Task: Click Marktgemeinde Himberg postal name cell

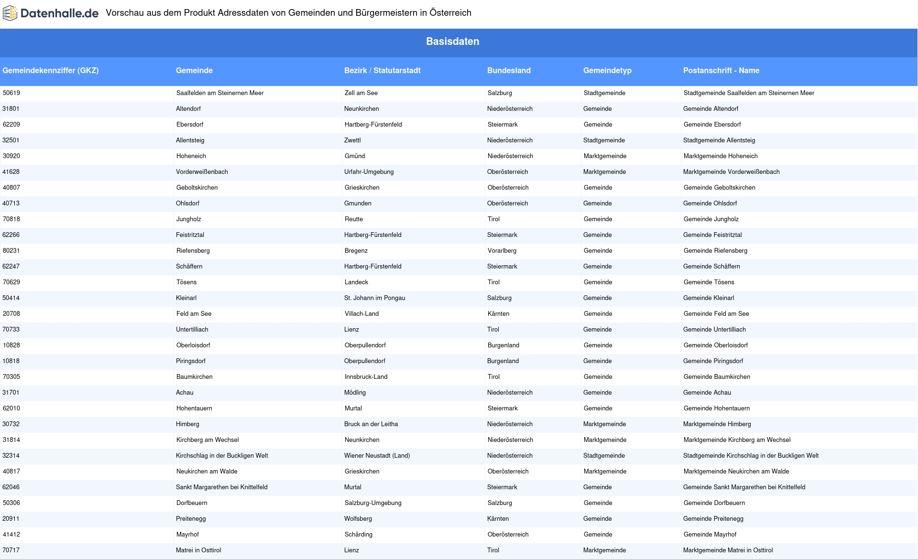Action: click(x=799, y=424)
